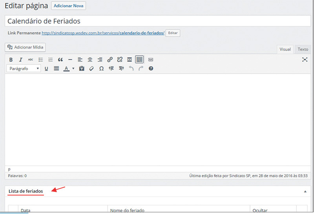Toggle underline formatting
Viewport: 314px width, 214px height.
point(46,69)
